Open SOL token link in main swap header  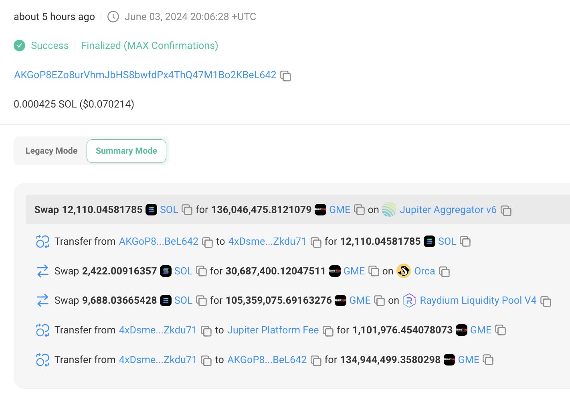point(169,210)
